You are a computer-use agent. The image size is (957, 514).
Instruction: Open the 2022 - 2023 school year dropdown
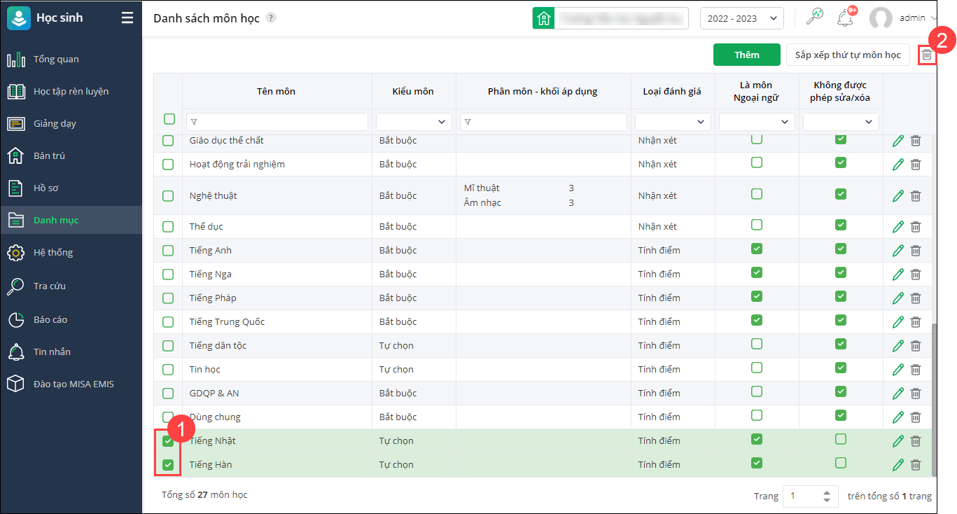tap(741, 18)
